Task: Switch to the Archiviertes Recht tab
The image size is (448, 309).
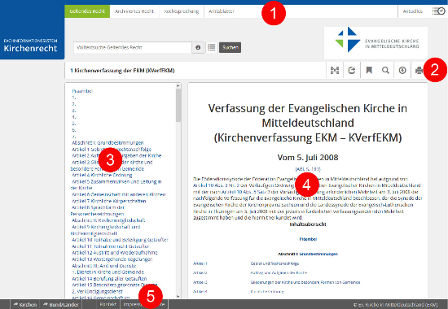Action: click(134, 11)
